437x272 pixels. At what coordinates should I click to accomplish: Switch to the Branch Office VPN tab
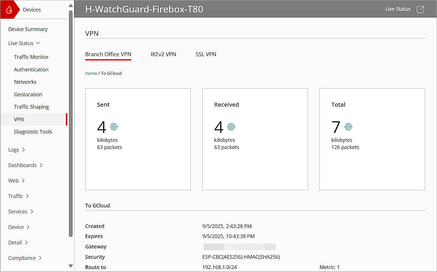(108, 54)
